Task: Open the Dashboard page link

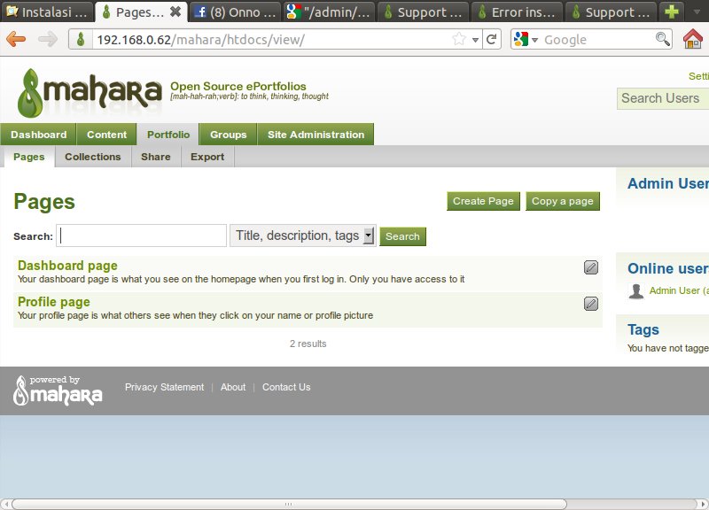Action: [67, 266]
